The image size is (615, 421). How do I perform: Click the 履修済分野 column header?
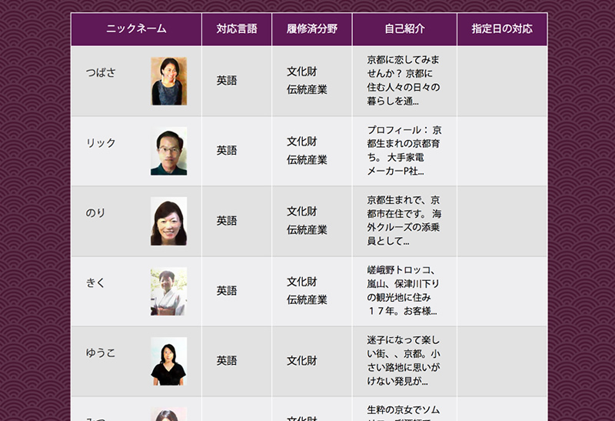point(312,29)
